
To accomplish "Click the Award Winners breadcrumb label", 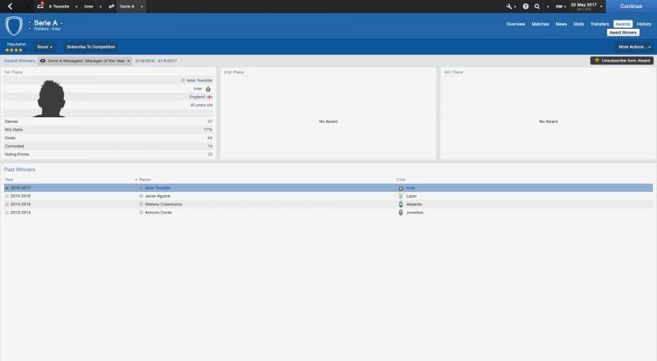I will (x=19, y=61).
